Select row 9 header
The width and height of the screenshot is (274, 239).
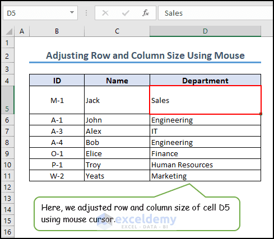pos(7,153)
